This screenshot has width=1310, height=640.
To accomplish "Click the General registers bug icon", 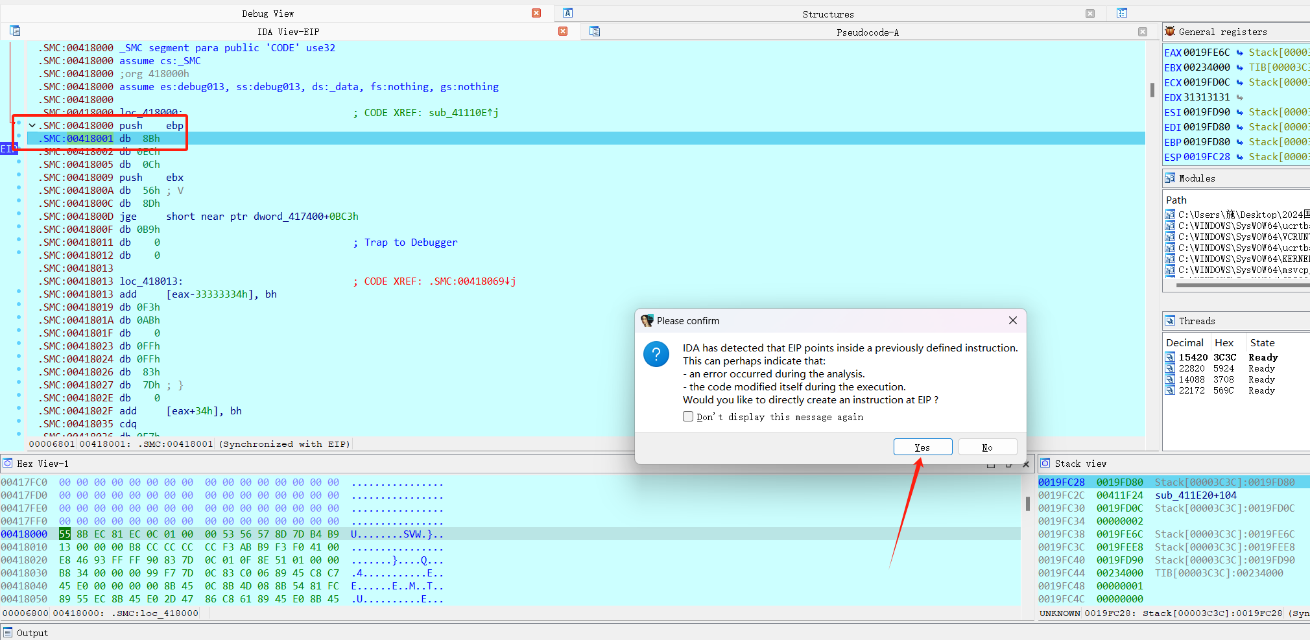I will click(1170, 31).
